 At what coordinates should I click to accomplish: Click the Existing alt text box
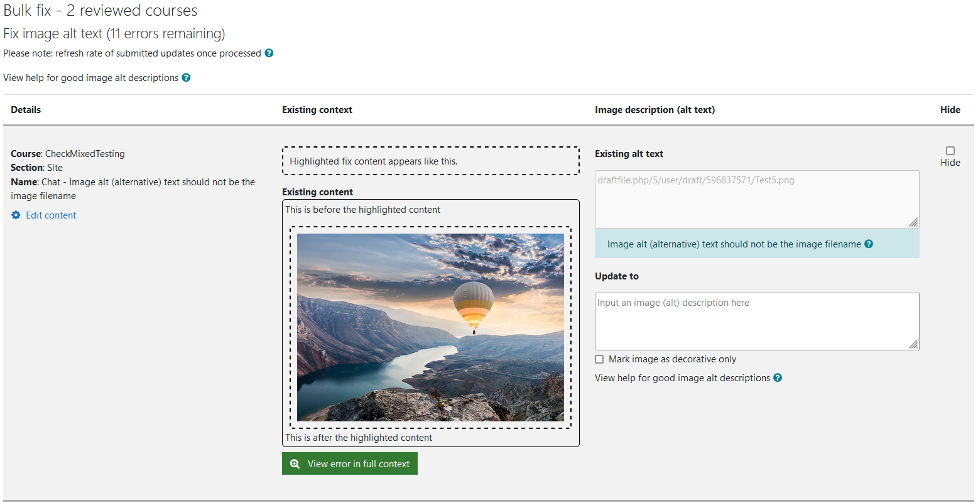point(757,199)
